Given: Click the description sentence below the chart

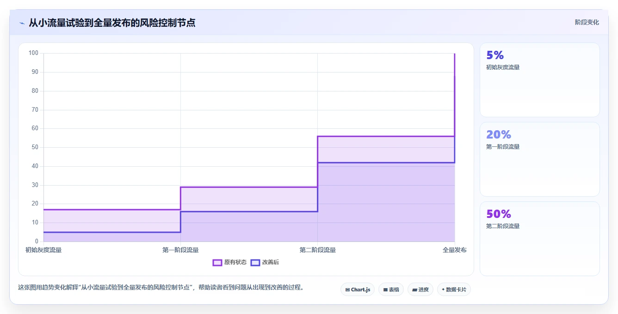Looking at the screenshot, I should click(x=161, y=287).
